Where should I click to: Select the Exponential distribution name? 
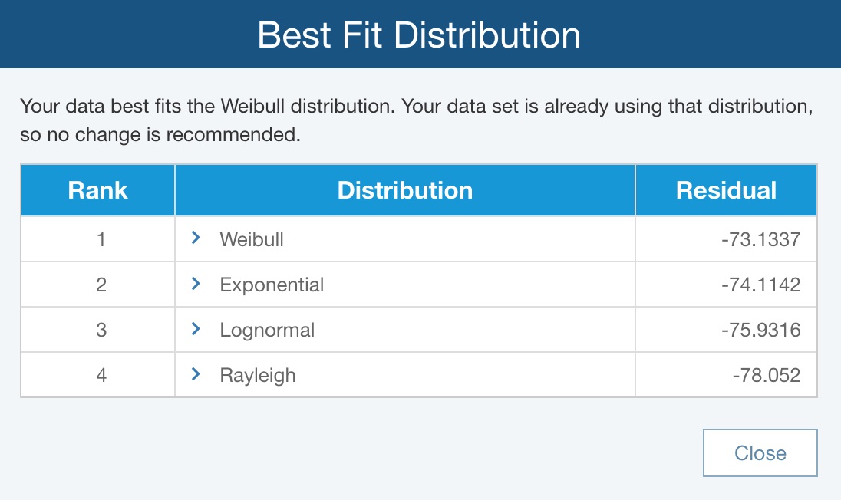[272, 285]
